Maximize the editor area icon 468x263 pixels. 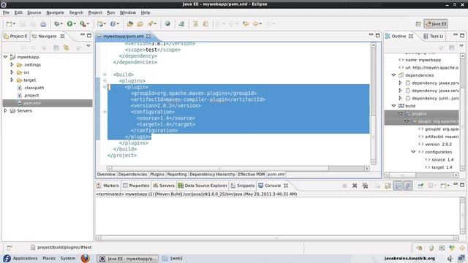tap(377, 36)
